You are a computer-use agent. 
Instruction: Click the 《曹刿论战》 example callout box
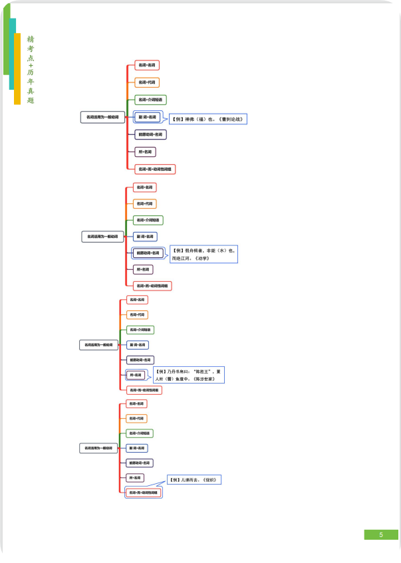(x=208, y=120)
